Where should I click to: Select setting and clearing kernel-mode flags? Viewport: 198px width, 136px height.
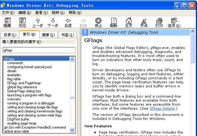(35, 111)
